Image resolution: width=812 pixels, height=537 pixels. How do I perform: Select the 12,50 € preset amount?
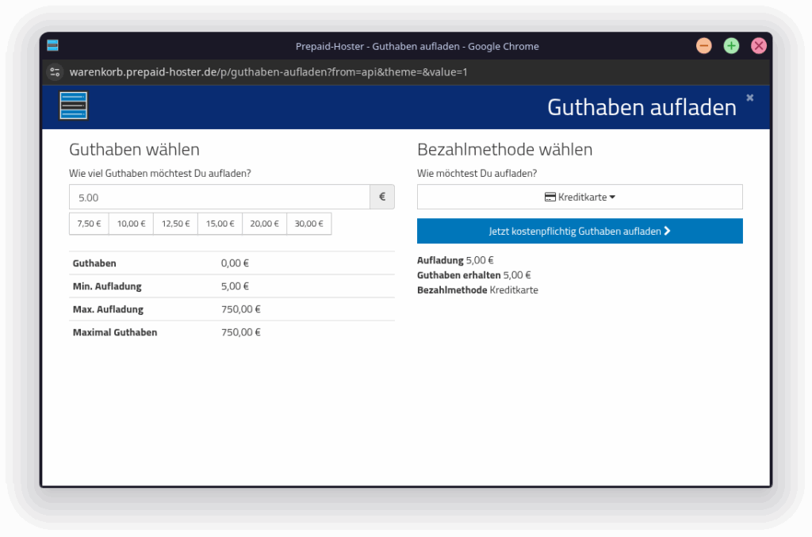coord(176,224)
